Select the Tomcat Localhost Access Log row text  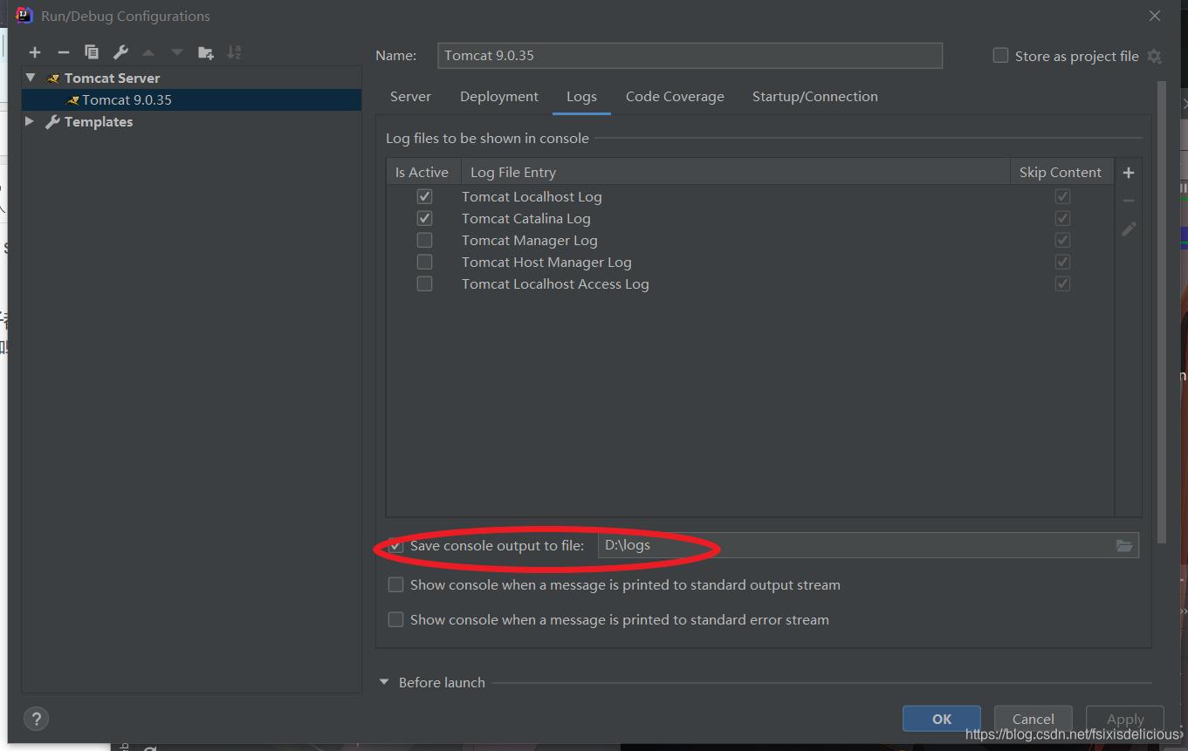[x=555, y=283]
